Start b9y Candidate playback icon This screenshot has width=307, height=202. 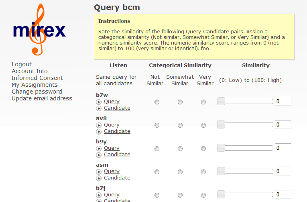pyautogui.click(x=99, y=155)
